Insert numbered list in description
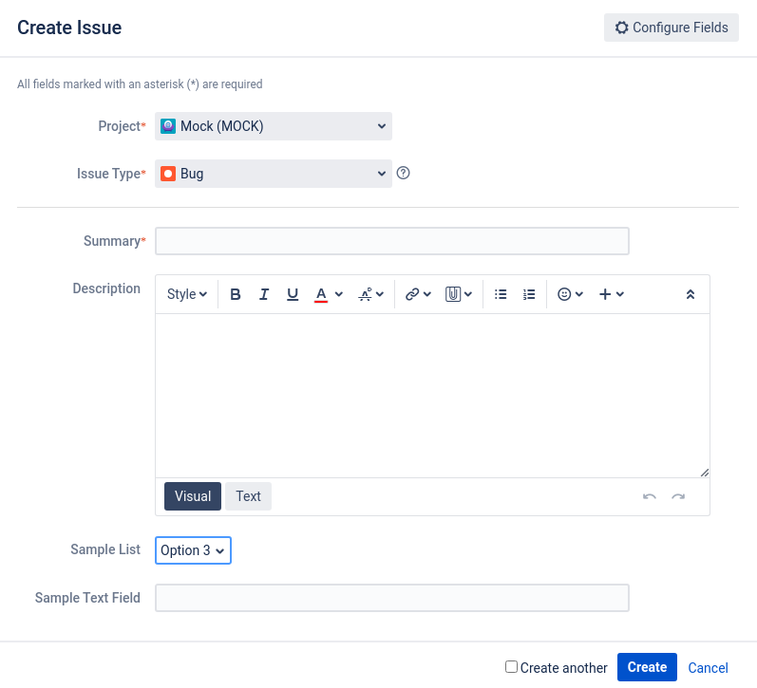757x688 pixels. (529, 294)
